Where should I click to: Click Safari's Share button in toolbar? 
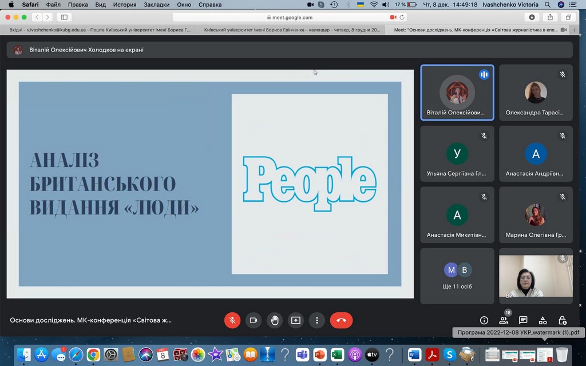pyautogui.click(x=551, y=17)
